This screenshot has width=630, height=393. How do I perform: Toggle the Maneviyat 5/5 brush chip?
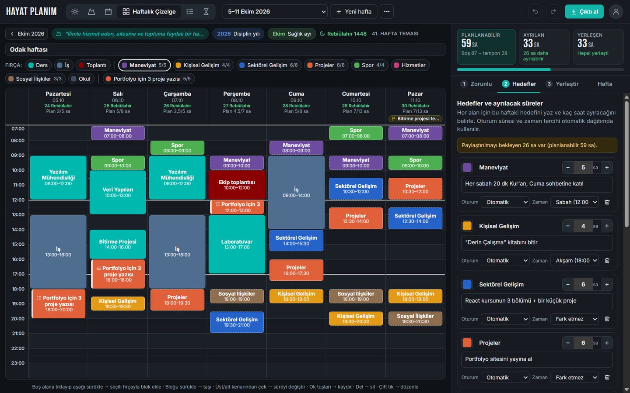click(144, 65)
